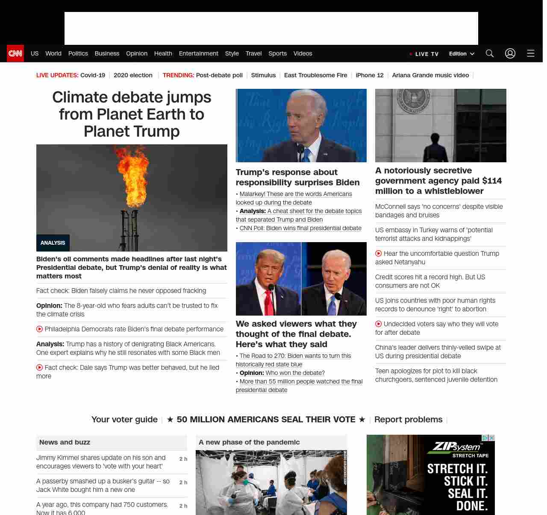The width and height of the screenshot is (547, 515).
Task: Click play icon beside Philadelphia Democrats story
Action: click(x=40, y=329)
